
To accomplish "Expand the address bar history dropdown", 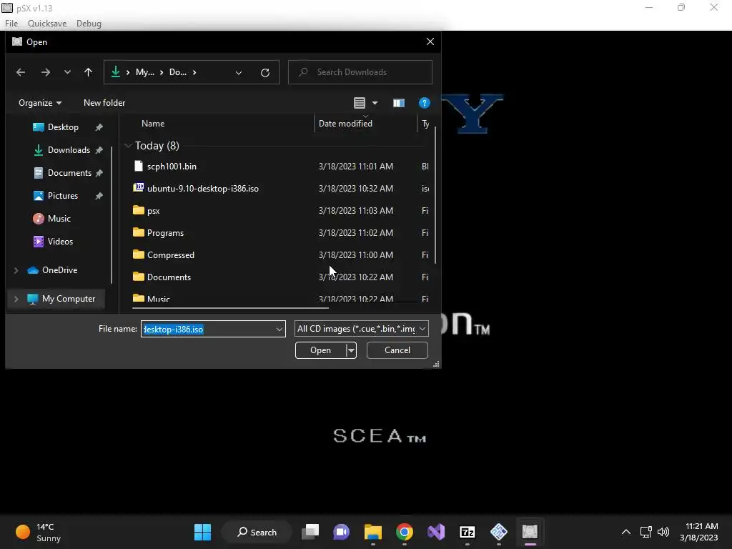I will (x=239, y=73).
